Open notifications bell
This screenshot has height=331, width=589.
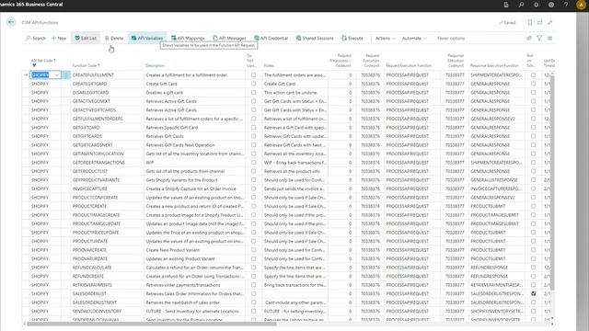pos(536,5)
